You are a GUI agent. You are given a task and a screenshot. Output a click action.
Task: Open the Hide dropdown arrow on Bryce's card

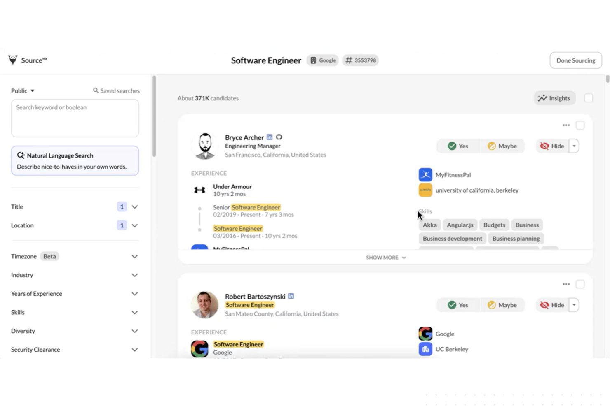(574, 146)
